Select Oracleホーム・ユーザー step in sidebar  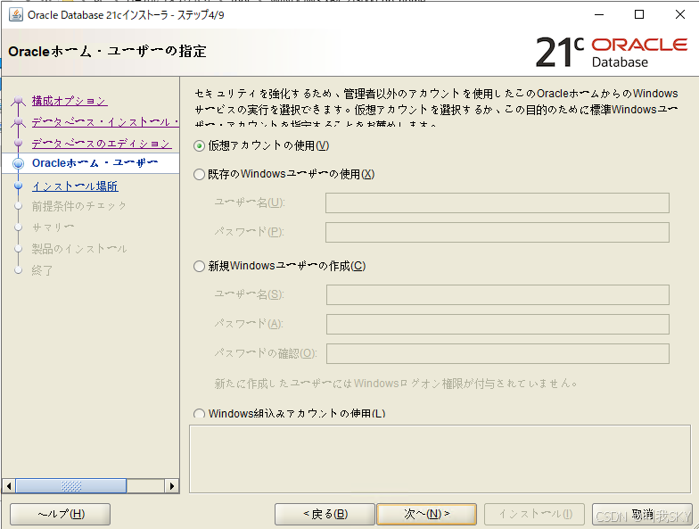click(95, 163)
